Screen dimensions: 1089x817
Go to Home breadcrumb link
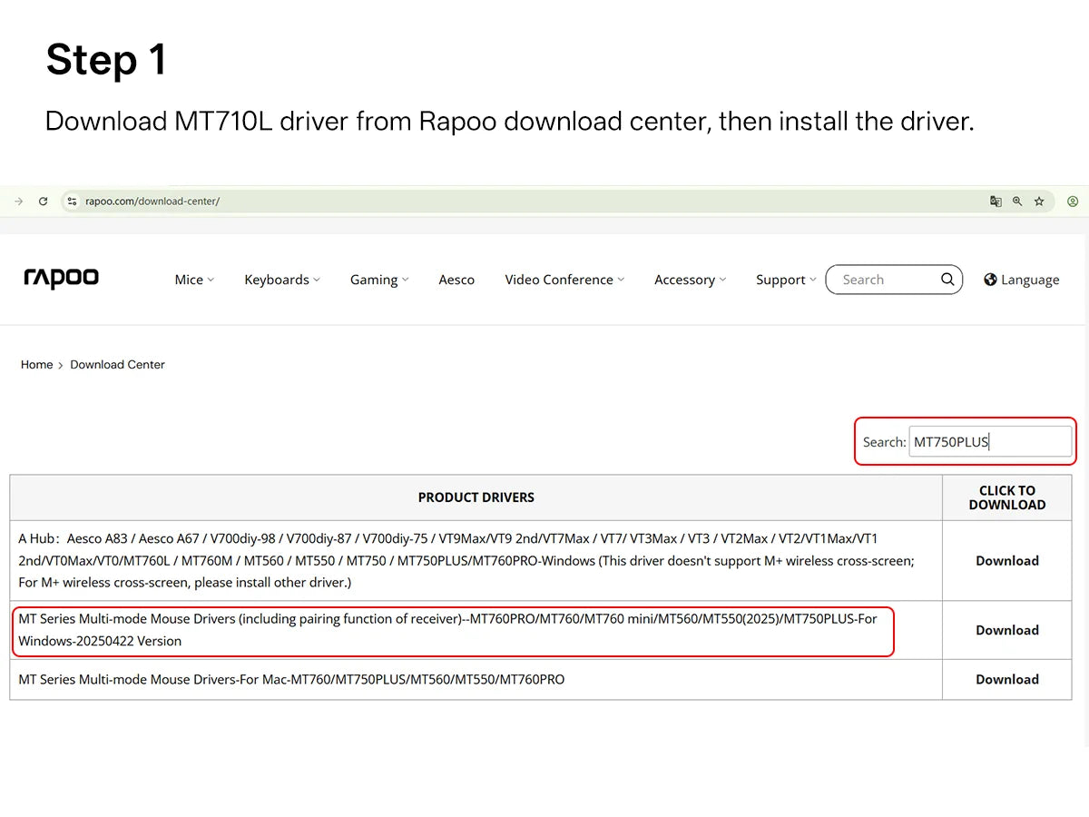click(37, 365)
